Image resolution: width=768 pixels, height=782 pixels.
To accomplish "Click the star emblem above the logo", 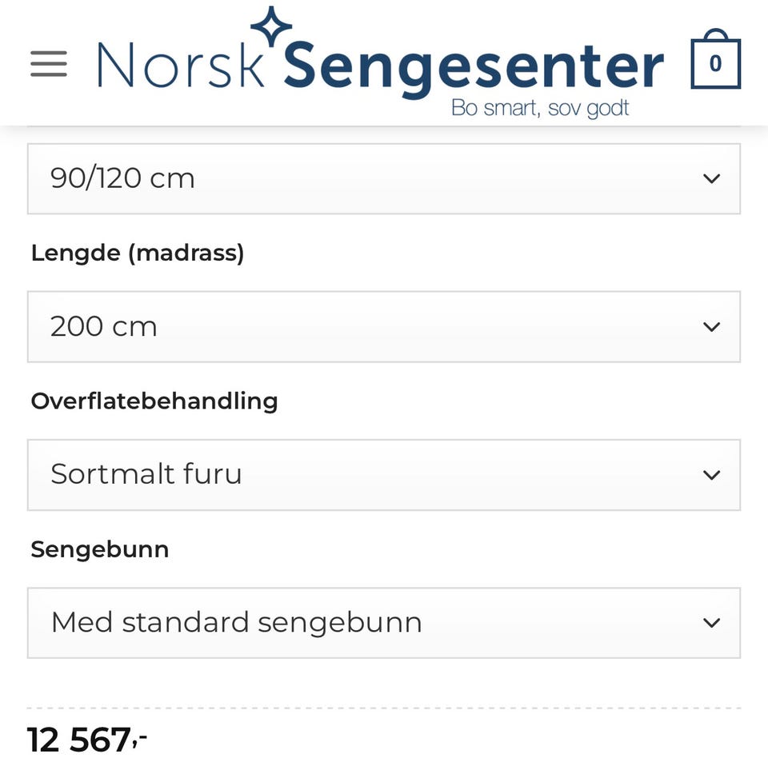I will pos(272,26).
